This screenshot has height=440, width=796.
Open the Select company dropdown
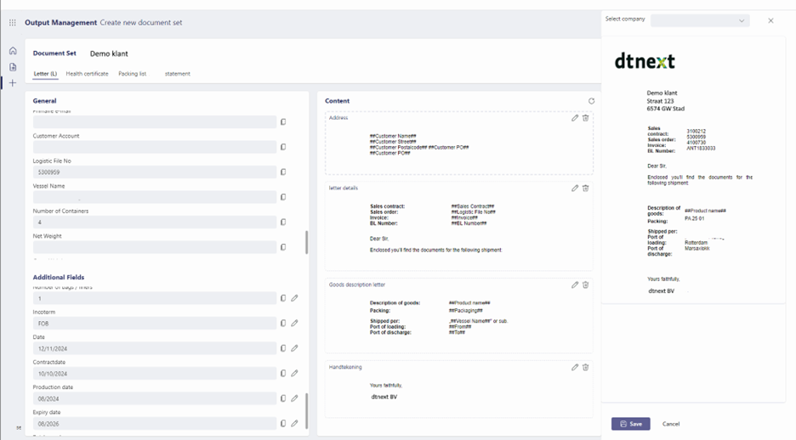[700, 20]
